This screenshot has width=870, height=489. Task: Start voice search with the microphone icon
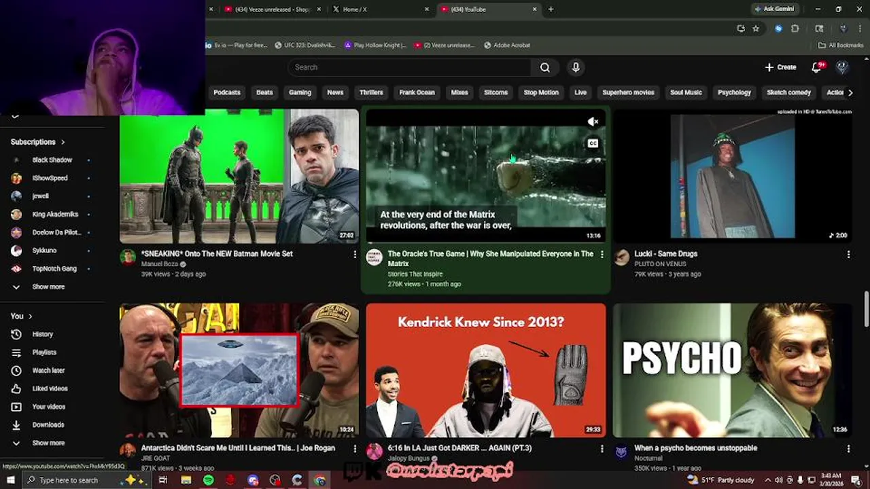[x=576, y=67]
